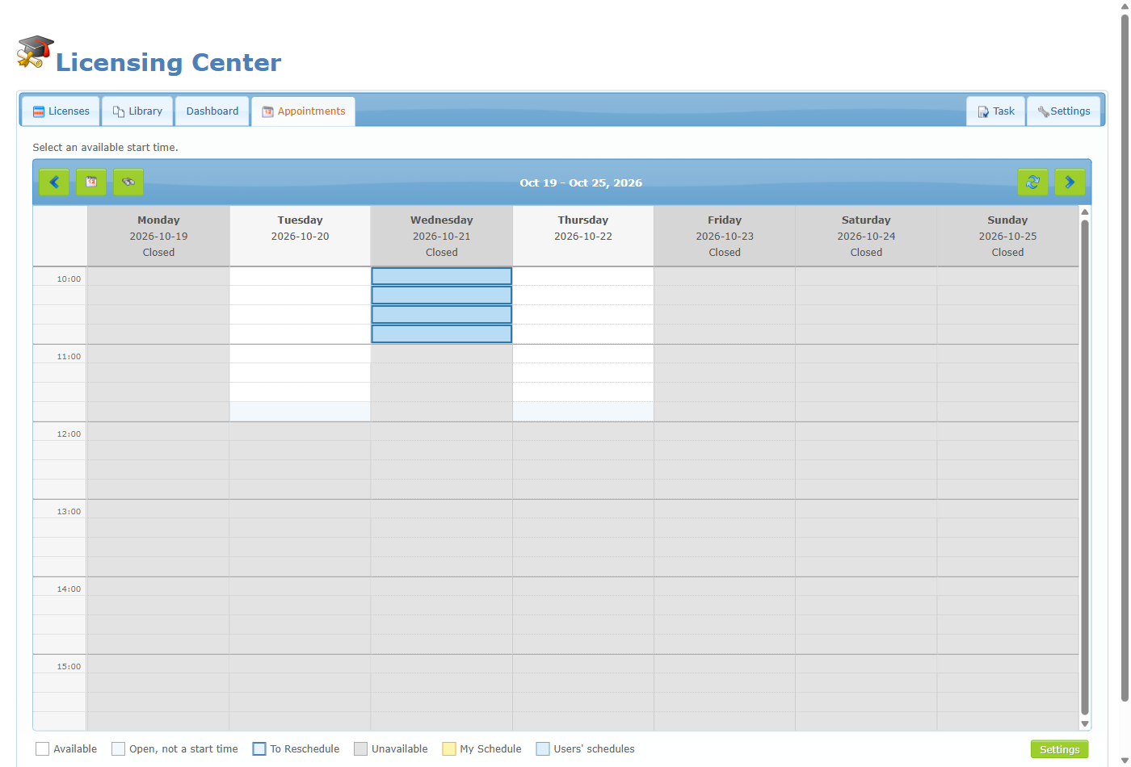Screen dimensions: 1131x767
Task: Click the Wednesday 2026-10-21 Closed header
Action: click(442, 236)
